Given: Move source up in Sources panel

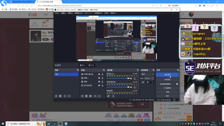Looking at the screenshot, I should (95, 96).
